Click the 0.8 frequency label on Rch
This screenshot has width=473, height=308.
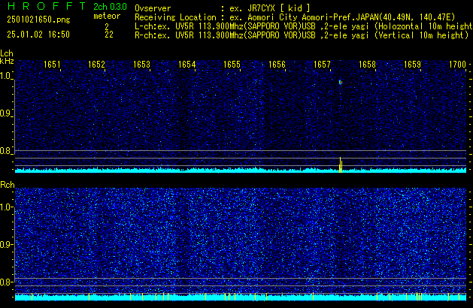[x=5, y=282]
